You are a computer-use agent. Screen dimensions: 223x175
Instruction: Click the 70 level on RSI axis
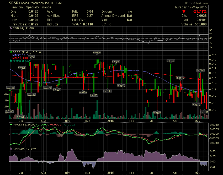(x=211, y=35)
